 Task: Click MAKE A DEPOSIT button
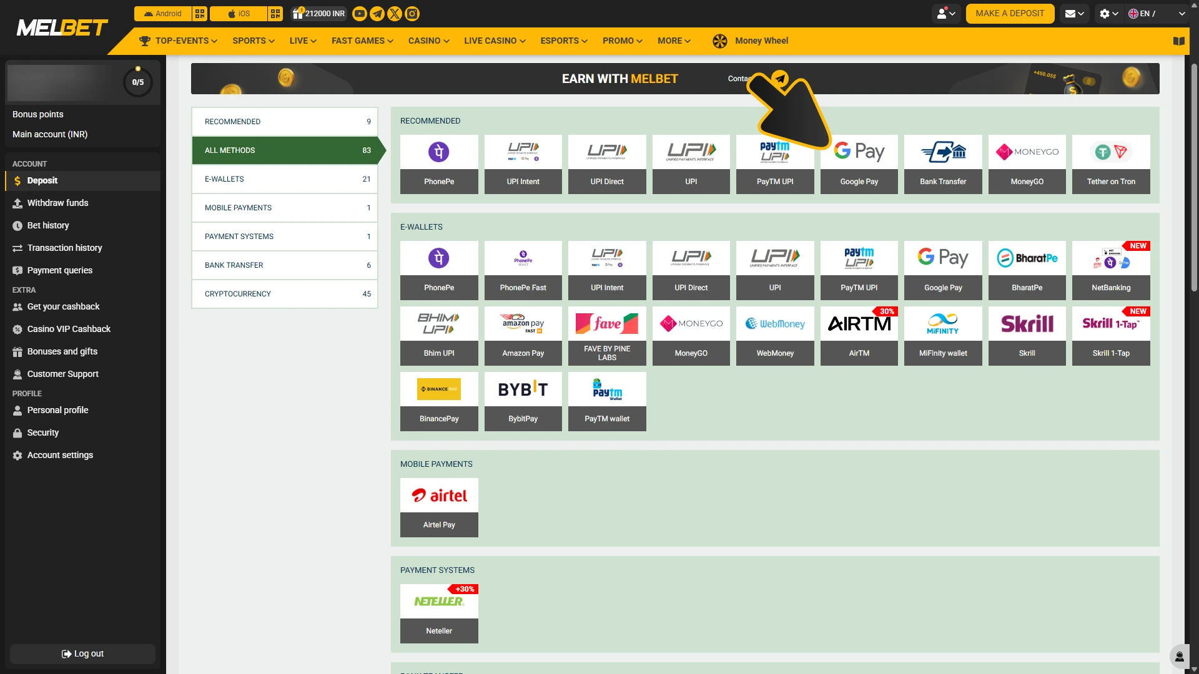pos(1010,14)
